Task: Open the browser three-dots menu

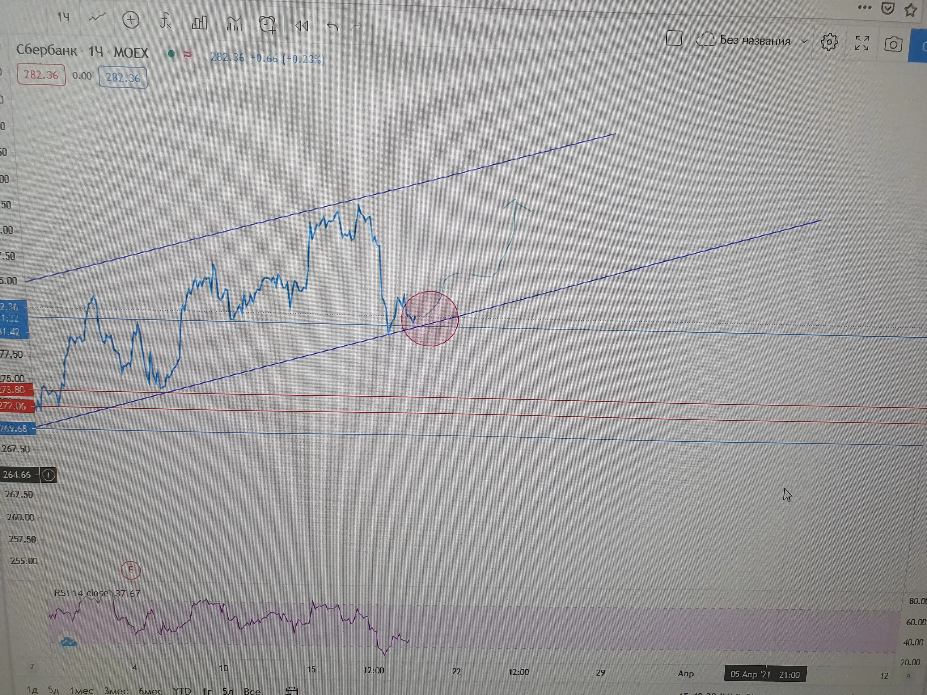Action: 865,7
